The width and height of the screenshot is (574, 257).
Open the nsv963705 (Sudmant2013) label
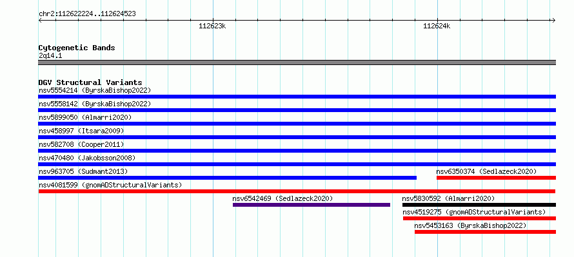pyautogui.click(x=83, y=171)
